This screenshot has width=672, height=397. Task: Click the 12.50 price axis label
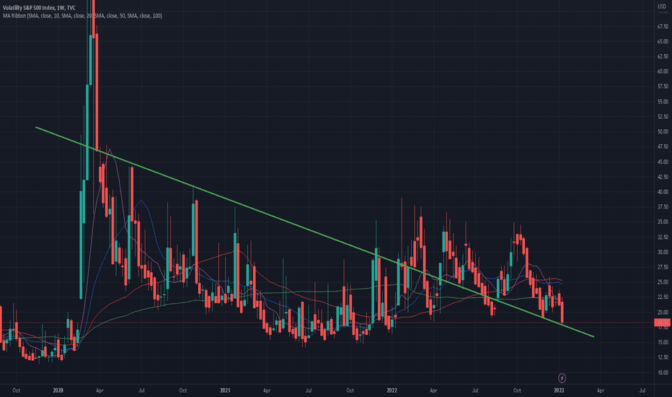tap(663, 357)
